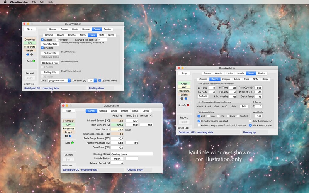The height and width of the screenshot is (193, 309).
Task: Enable Ambient temperature from humidity sensor
Action: pos(199,125)
